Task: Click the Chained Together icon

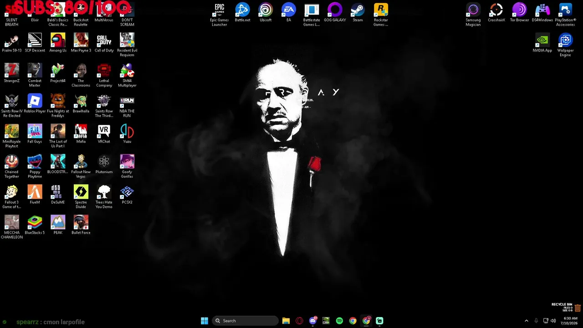Action: 12,167
